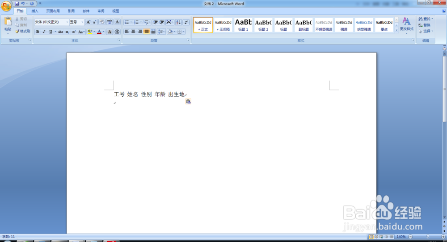
Task: Open font size dropdown 五号
Action: coord(82,22)
